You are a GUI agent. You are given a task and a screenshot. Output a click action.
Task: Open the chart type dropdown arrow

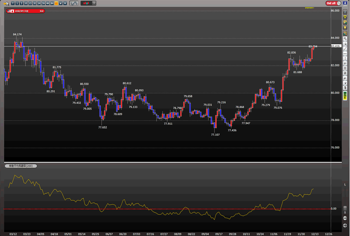pos(94,3)
